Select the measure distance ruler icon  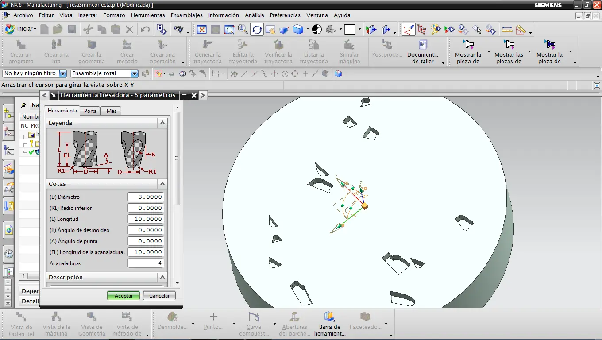507,30
